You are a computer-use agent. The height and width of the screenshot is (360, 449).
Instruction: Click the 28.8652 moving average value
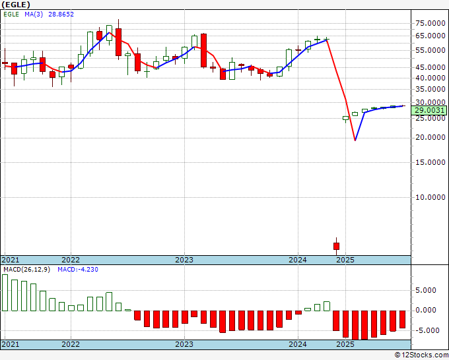(61, 15)
